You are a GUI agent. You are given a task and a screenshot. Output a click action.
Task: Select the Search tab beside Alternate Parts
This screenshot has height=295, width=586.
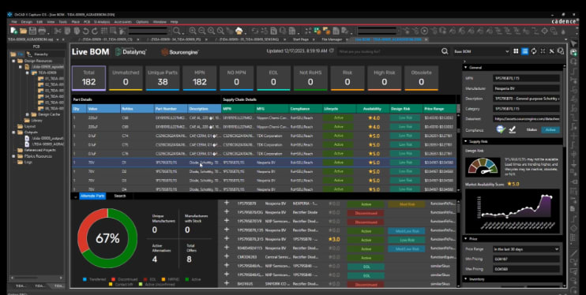pos(120,196)
